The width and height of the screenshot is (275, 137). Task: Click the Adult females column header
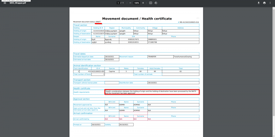coord(155,68)
